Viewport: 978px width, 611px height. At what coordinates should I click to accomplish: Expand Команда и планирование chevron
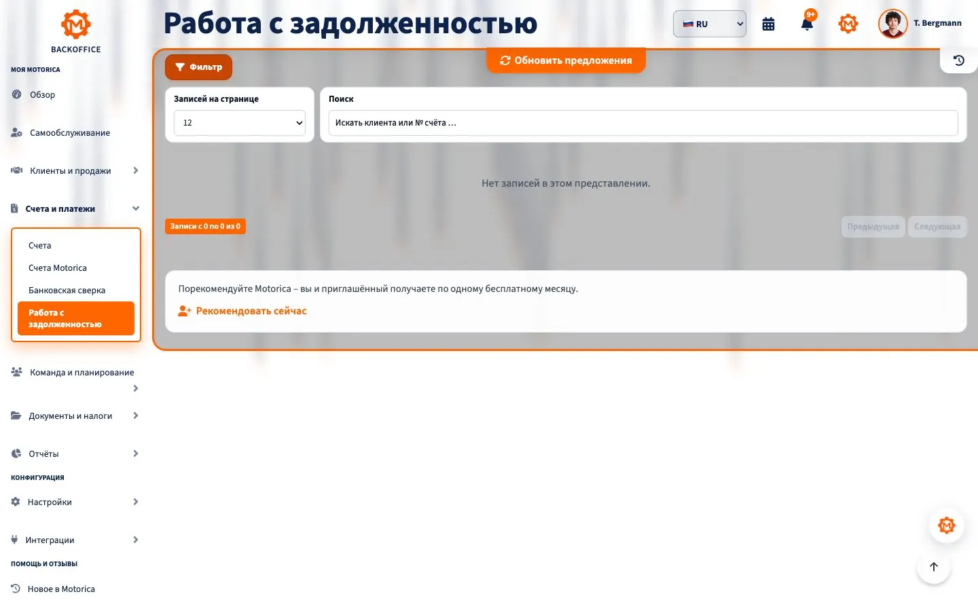pyautogui.click(x=136, y=388)
